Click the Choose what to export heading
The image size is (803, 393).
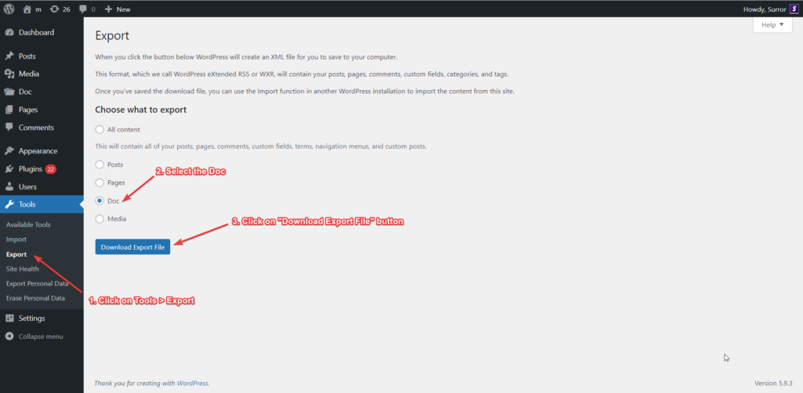point(141,110)
